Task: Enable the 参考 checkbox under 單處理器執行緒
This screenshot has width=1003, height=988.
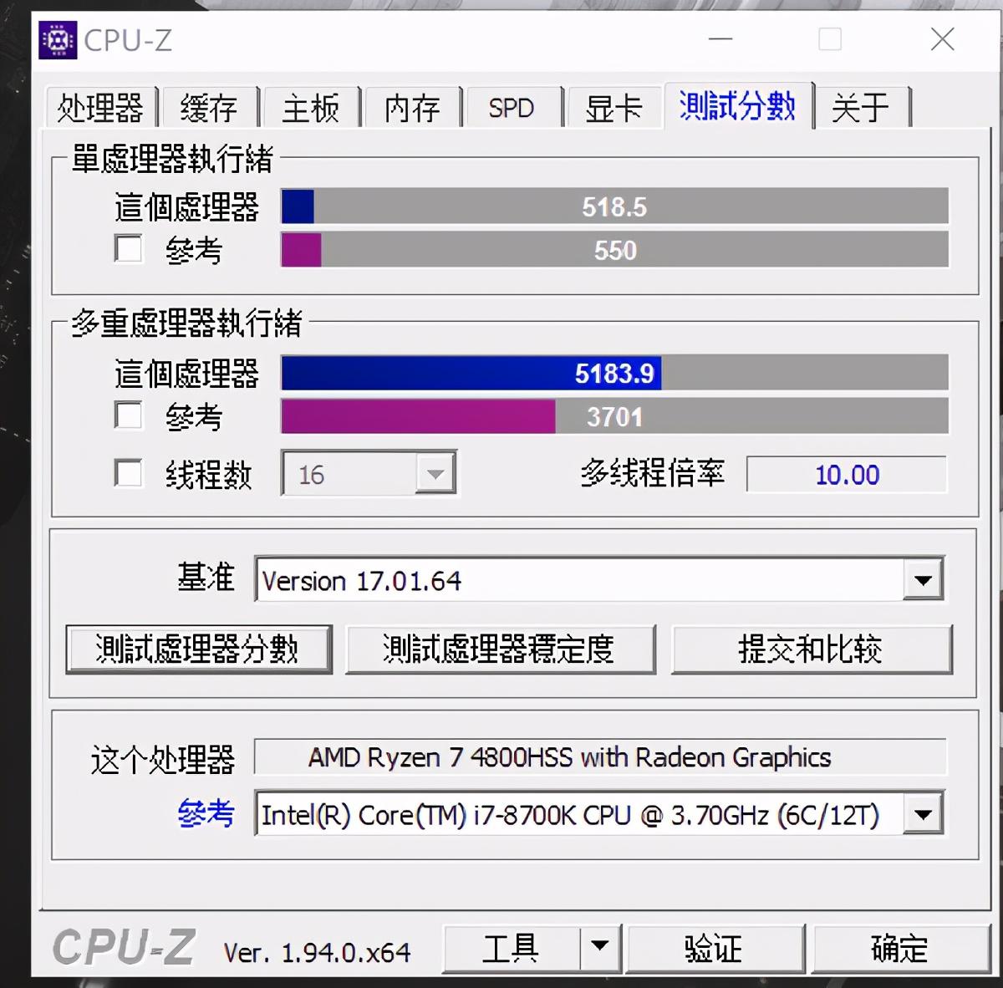Action: click(128, 249)
